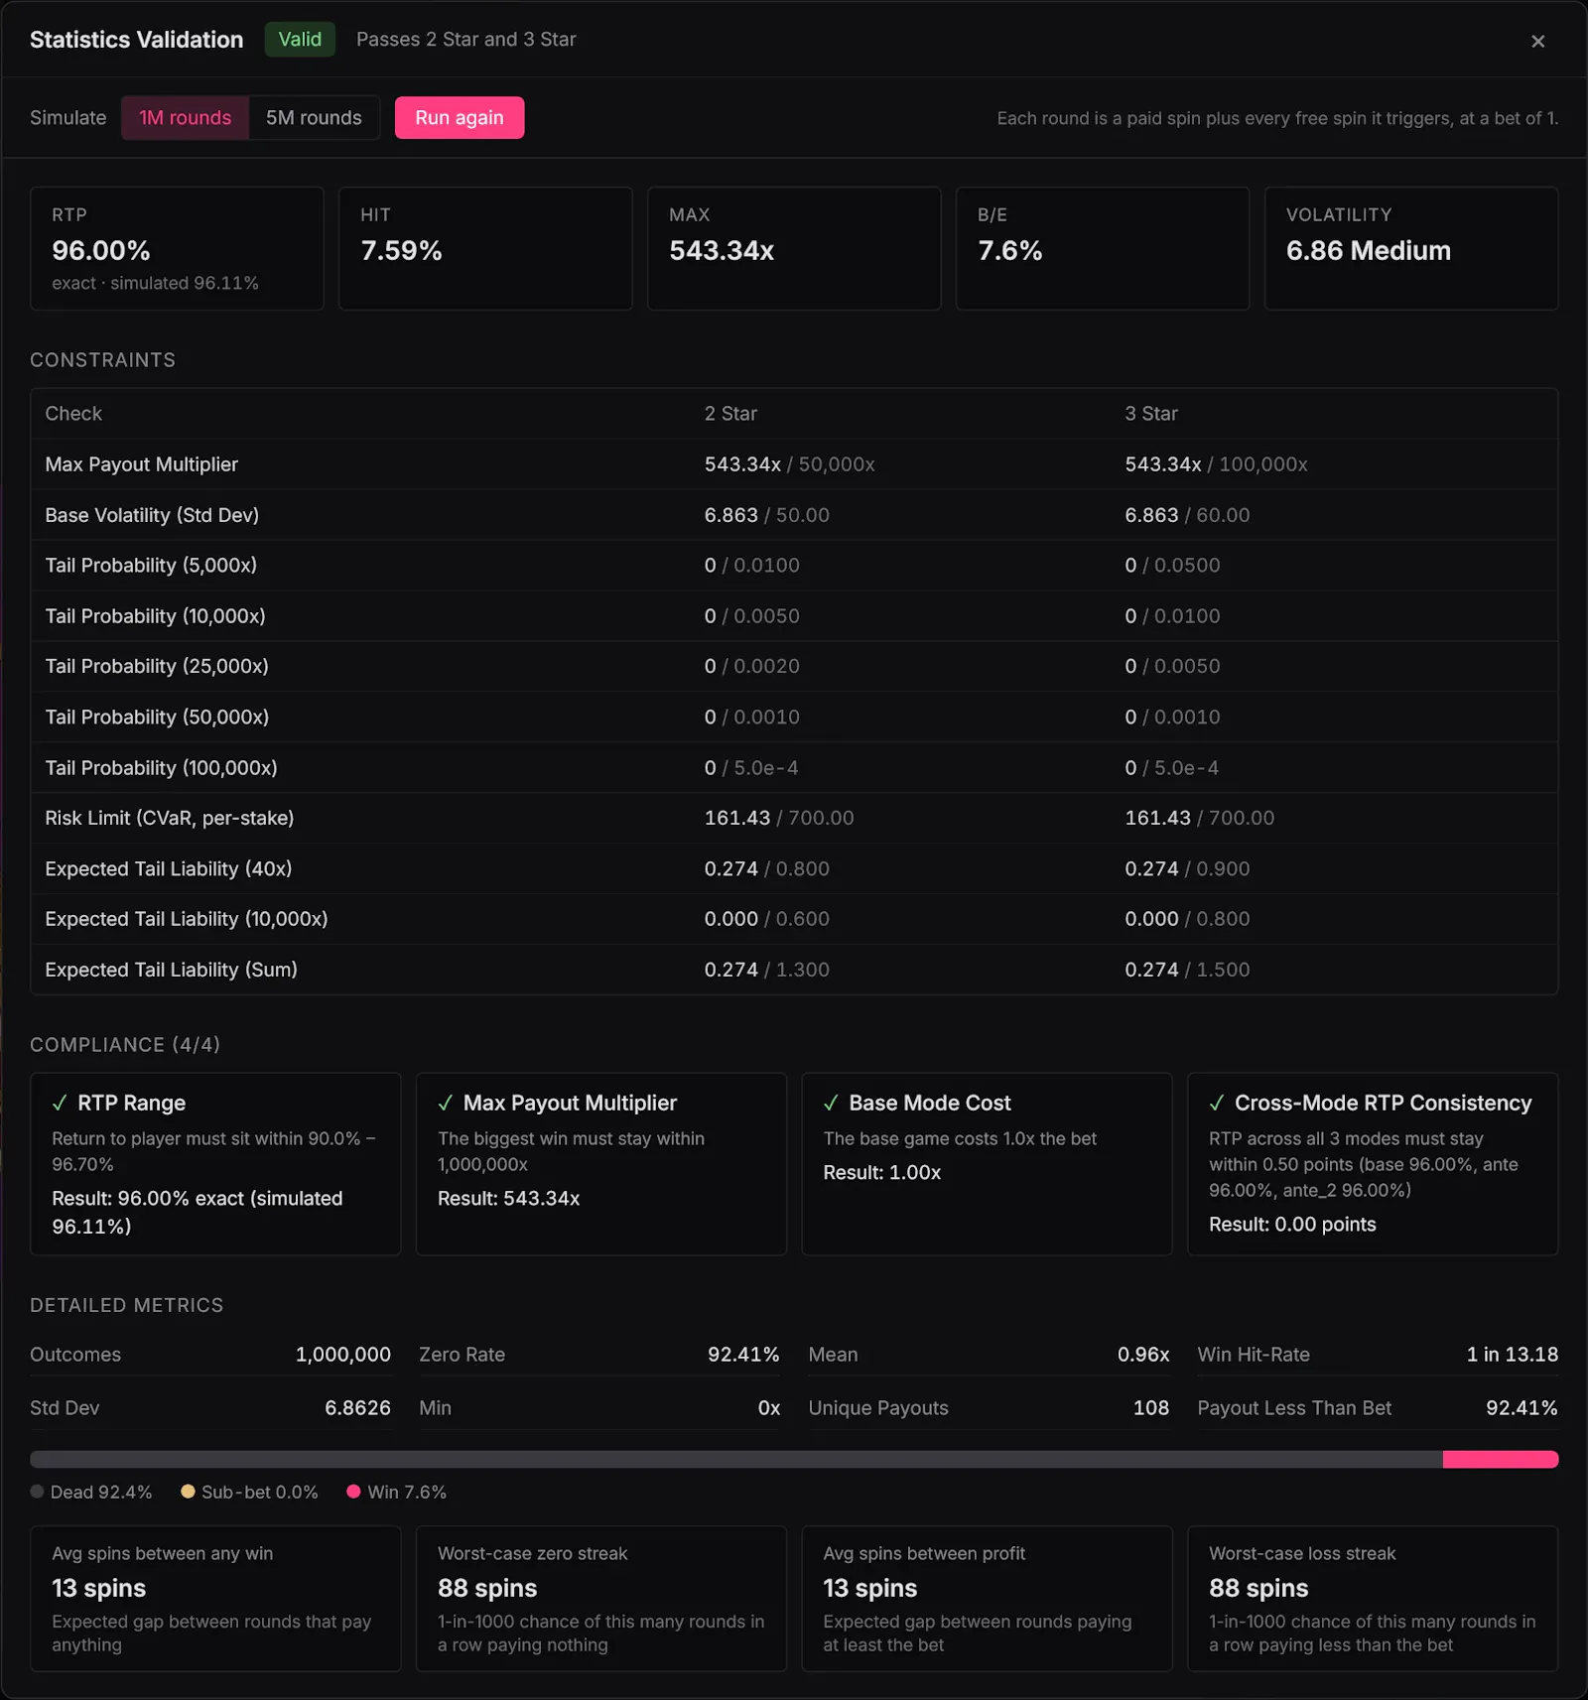
Task: Click the green Valid status badge
Action: pyautogui.click(x=300, y=40)
